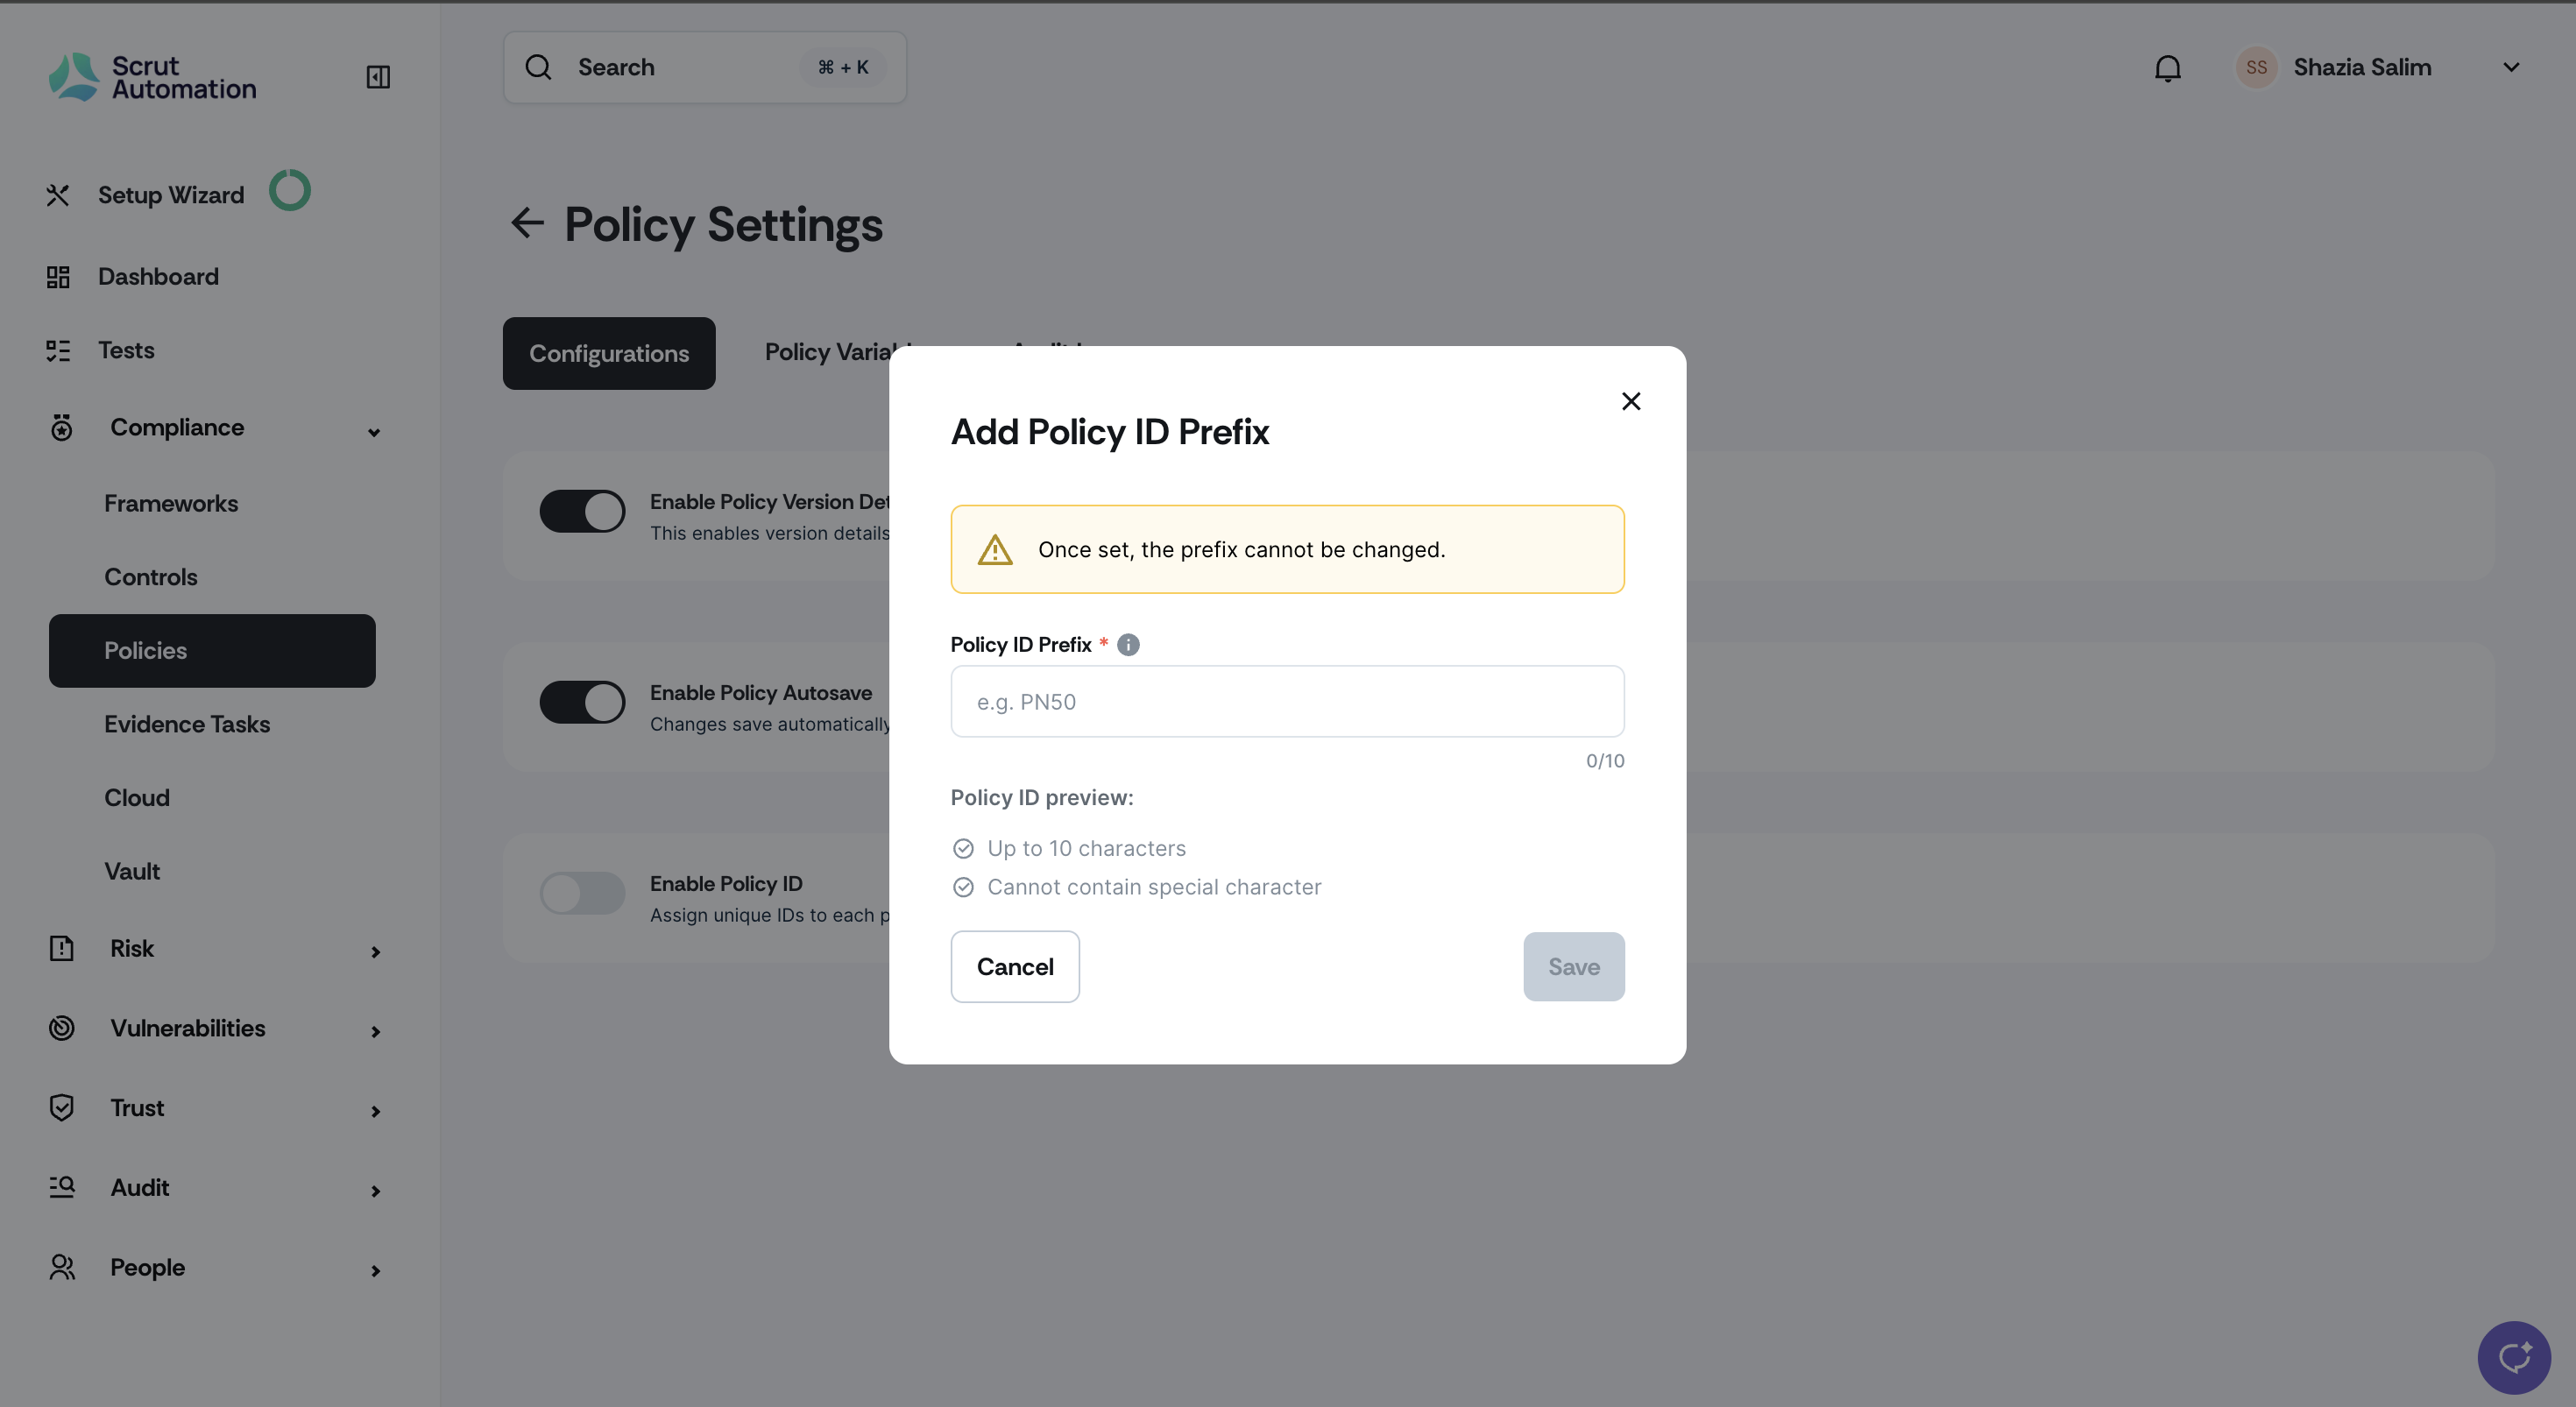Viewport: 2576px width, 1407px height.
Task: Click the Cancel button
Action: coord(1014,966)
